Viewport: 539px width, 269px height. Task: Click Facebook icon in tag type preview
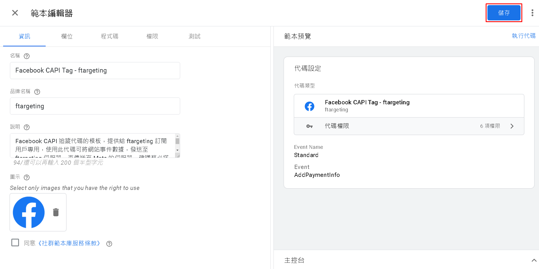(309, 106)
